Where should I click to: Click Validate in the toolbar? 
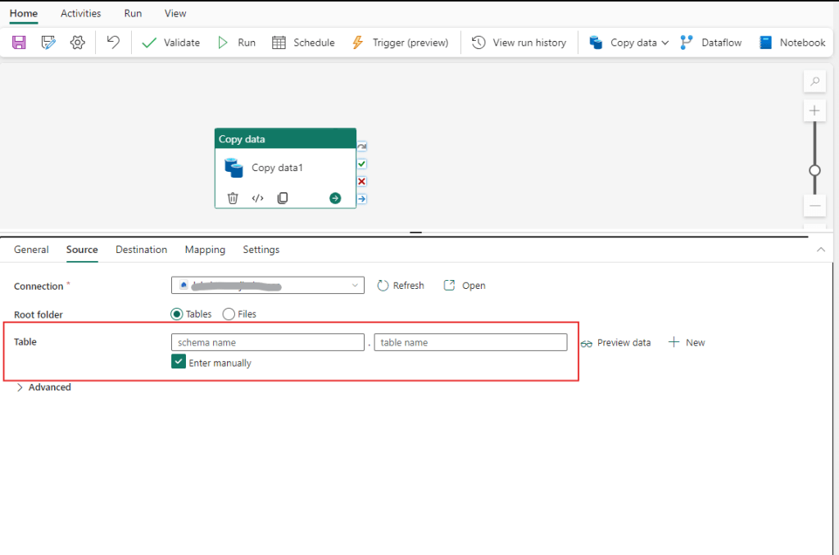click(171, 43)
